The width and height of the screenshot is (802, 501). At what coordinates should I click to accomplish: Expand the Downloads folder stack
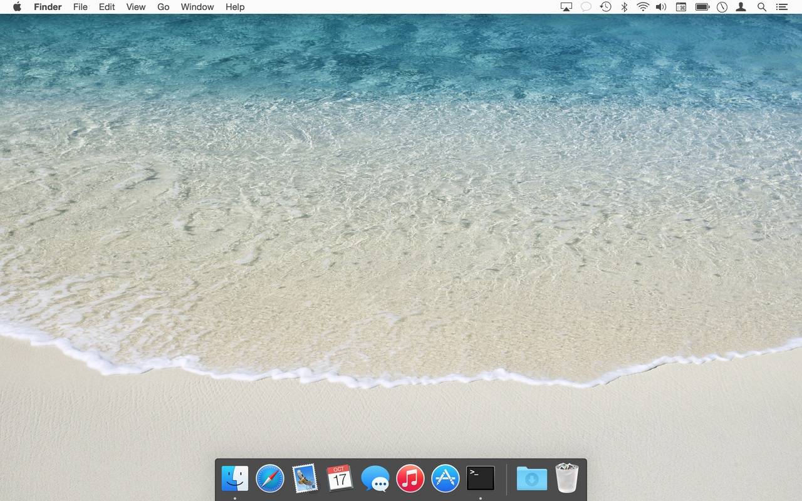(531, 479)
